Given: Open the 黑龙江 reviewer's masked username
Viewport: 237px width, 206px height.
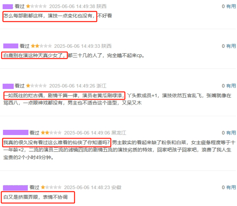Looking at the screenshot, I should pyautogui.click(x=16, y=132).
